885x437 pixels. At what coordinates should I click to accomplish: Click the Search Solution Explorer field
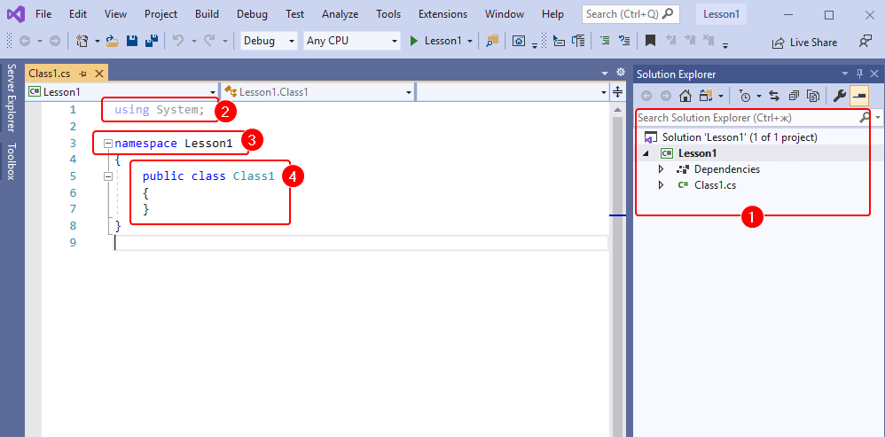[745, 117]
